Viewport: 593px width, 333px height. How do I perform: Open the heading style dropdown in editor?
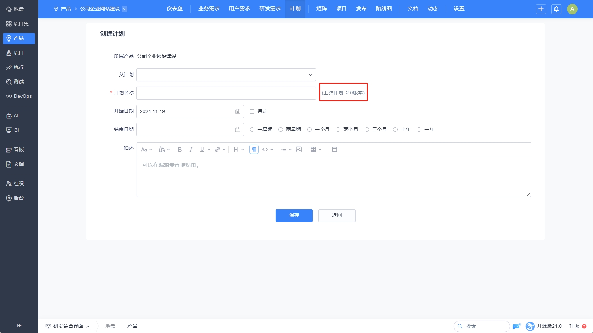click(x=239, y=150)
